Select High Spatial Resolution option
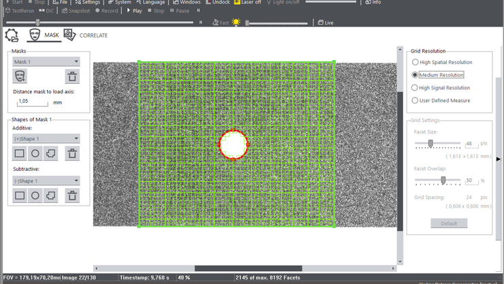 point(416,63)
